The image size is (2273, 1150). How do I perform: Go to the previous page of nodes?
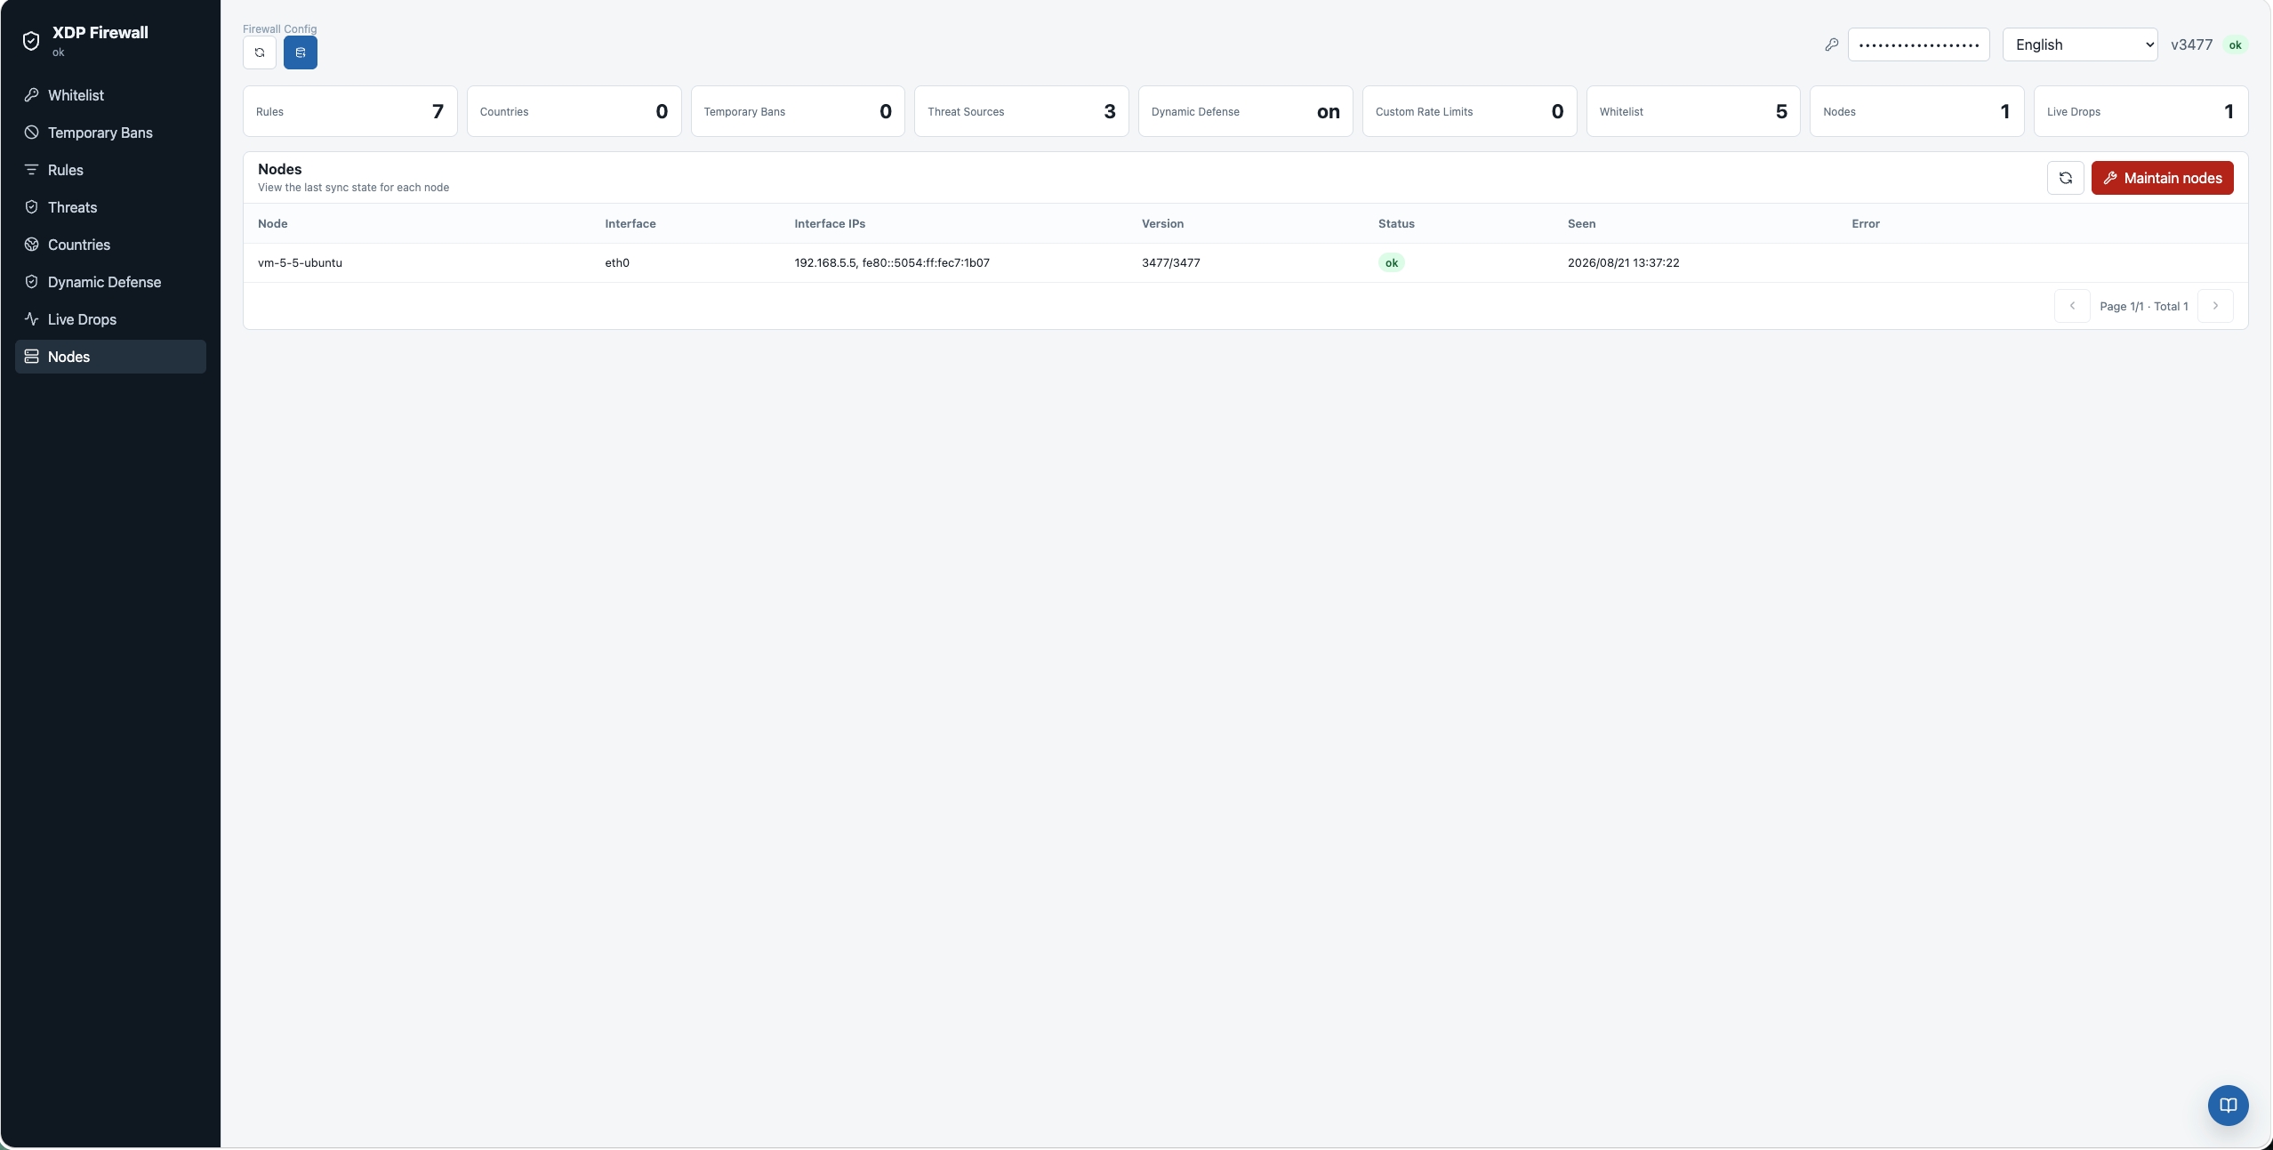(2072, 306)
